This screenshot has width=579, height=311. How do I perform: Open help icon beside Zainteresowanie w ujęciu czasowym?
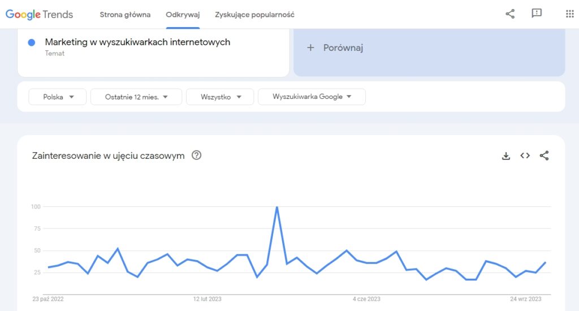(x=196, y=155)
